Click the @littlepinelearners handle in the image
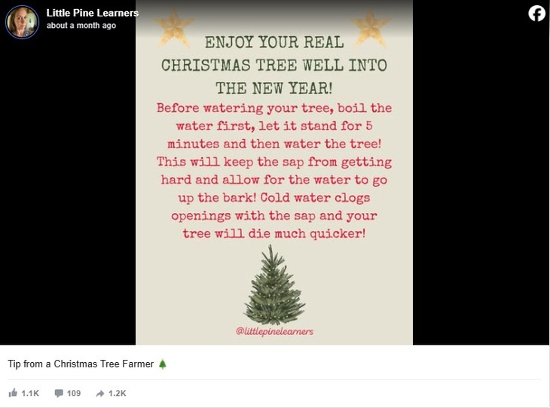The width and height of the screenshot is (550, 408). [274, 331]
